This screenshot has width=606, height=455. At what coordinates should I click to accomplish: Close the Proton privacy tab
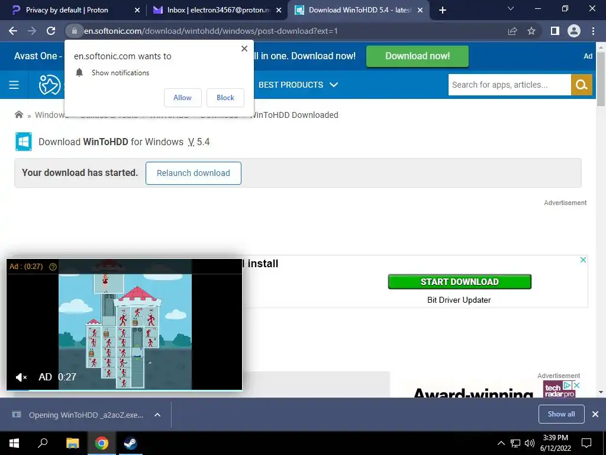137,11
